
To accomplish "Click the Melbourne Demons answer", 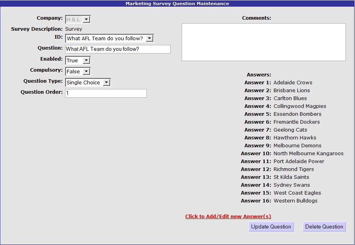I will coord(297,146).
